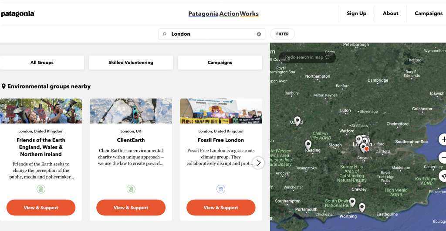Open the Filter options

(x=282, y=34)
